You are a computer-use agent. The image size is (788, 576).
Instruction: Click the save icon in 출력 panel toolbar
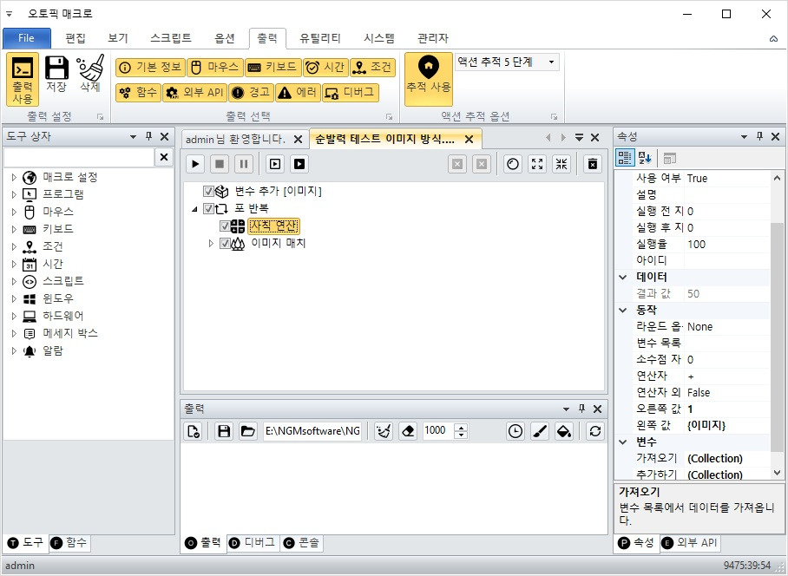point(224,431)
